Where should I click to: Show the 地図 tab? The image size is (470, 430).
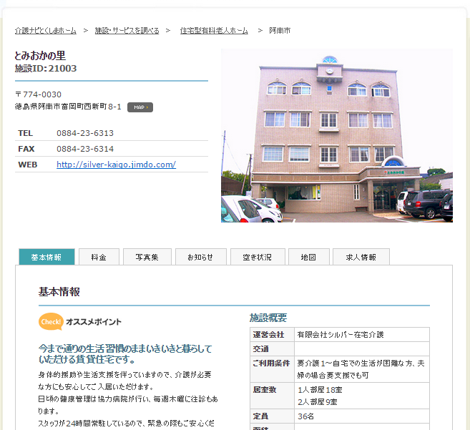(308, 257)
